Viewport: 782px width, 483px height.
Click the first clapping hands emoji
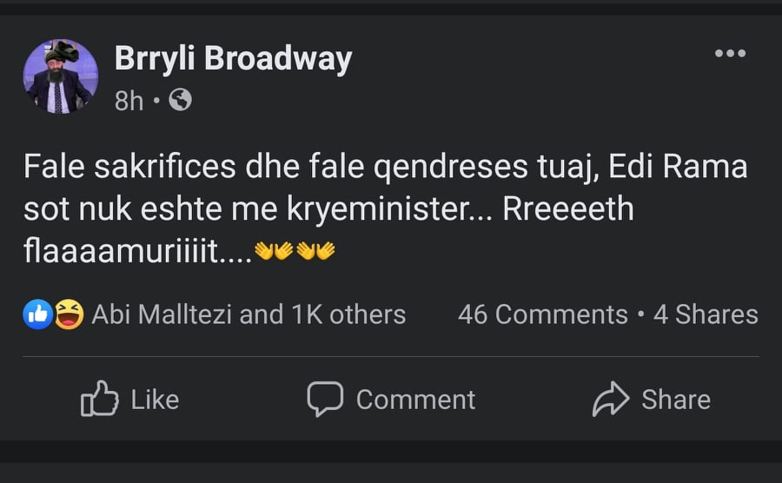point(264,251)
